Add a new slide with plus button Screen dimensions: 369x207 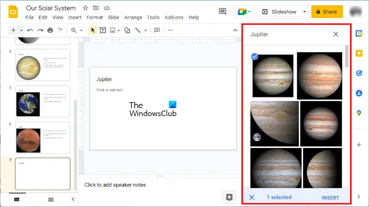tap(13, 30)
